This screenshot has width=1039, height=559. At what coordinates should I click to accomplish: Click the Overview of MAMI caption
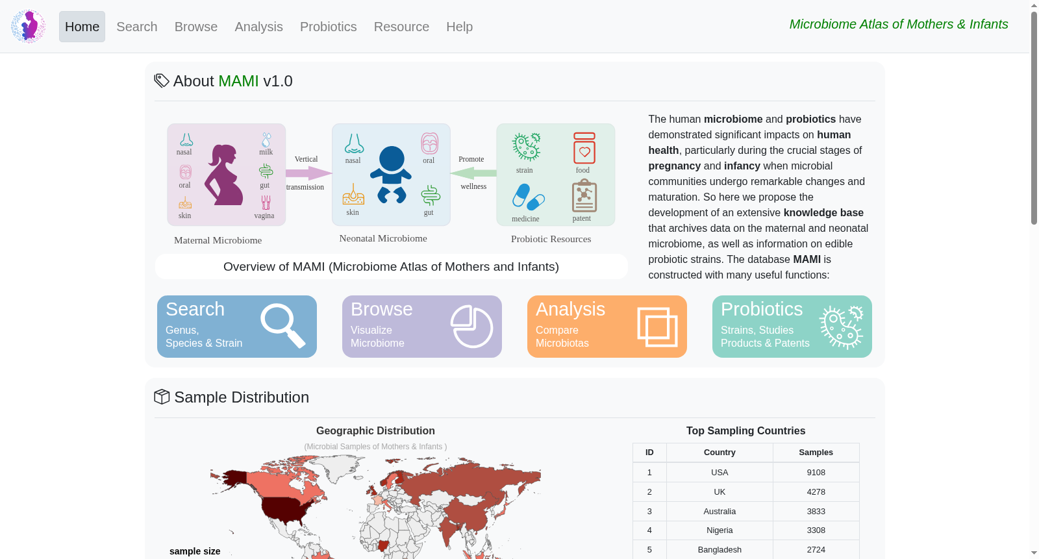point(391,267)
